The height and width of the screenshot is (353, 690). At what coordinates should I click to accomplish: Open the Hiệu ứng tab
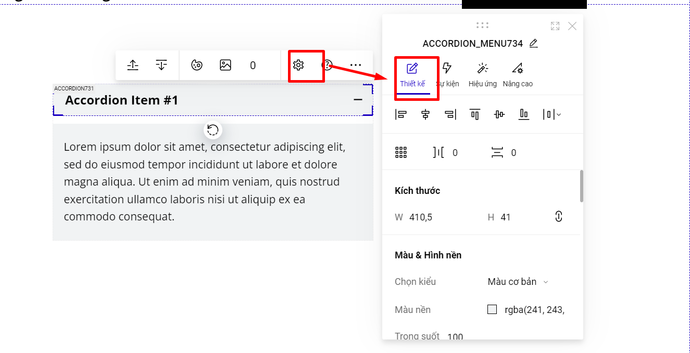[x=482, y=75]
